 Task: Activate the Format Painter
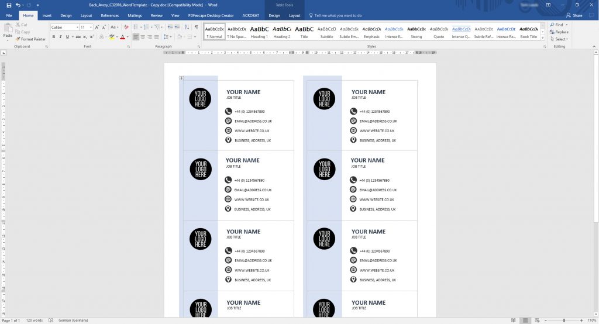30,39
